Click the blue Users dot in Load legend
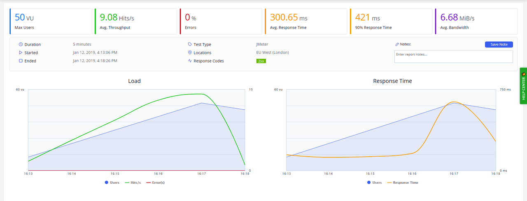The image size is (527, 201). [107, 183]
